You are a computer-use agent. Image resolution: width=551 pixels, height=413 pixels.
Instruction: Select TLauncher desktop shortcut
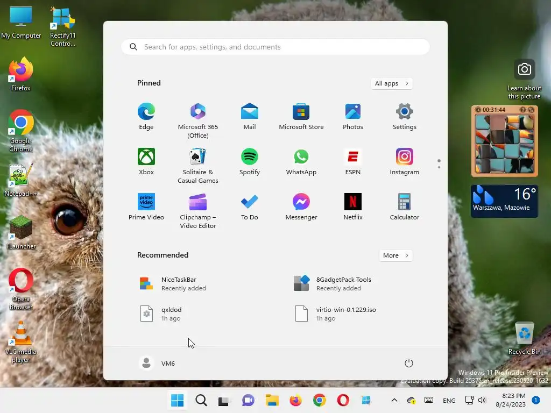21,232
